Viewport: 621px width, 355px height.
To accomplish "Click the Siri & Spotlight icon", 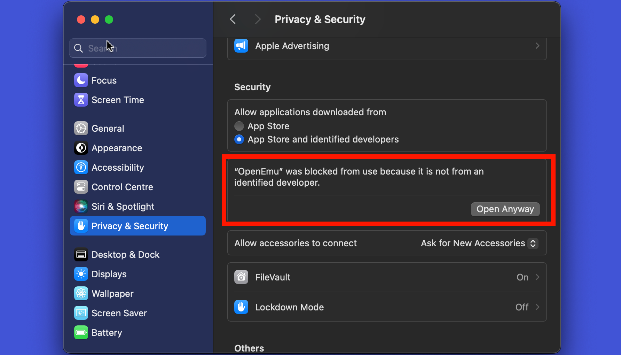I will pos(81,207).
